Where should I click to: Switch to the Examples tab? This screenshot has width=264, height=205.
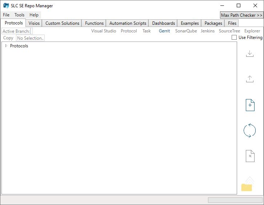[190, 23]
